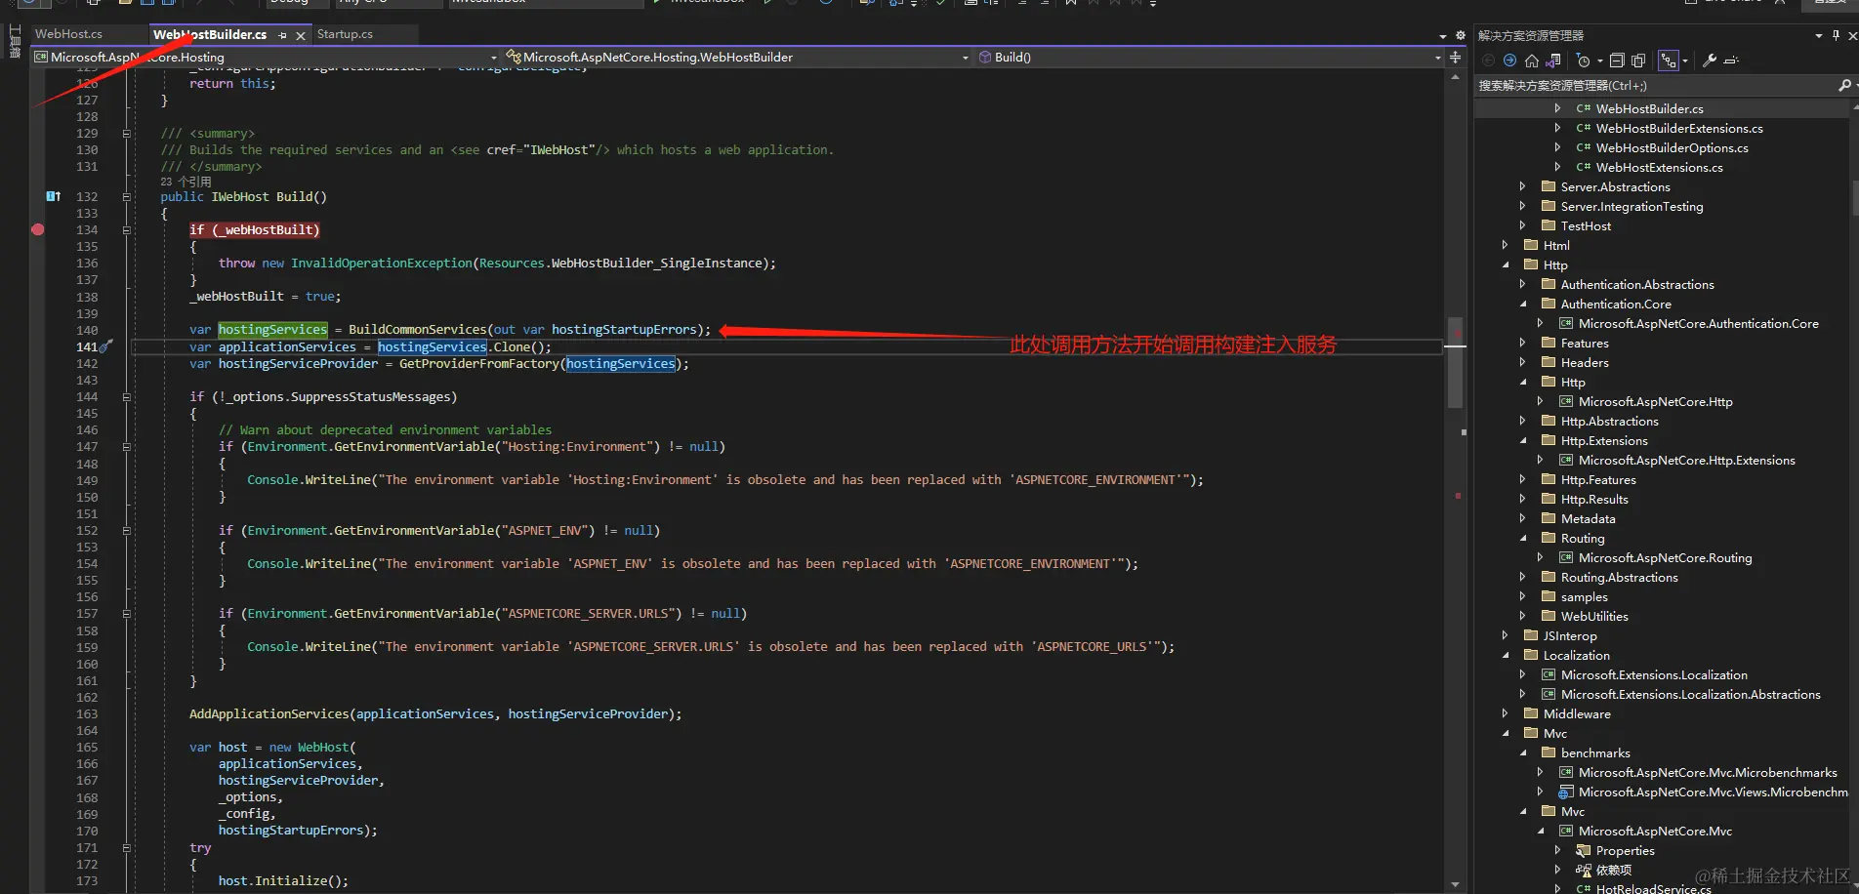Viewport: 1859px width, 894px height.
Task: Click the Preview Selected Items icon
Action: pos(1731,61)
